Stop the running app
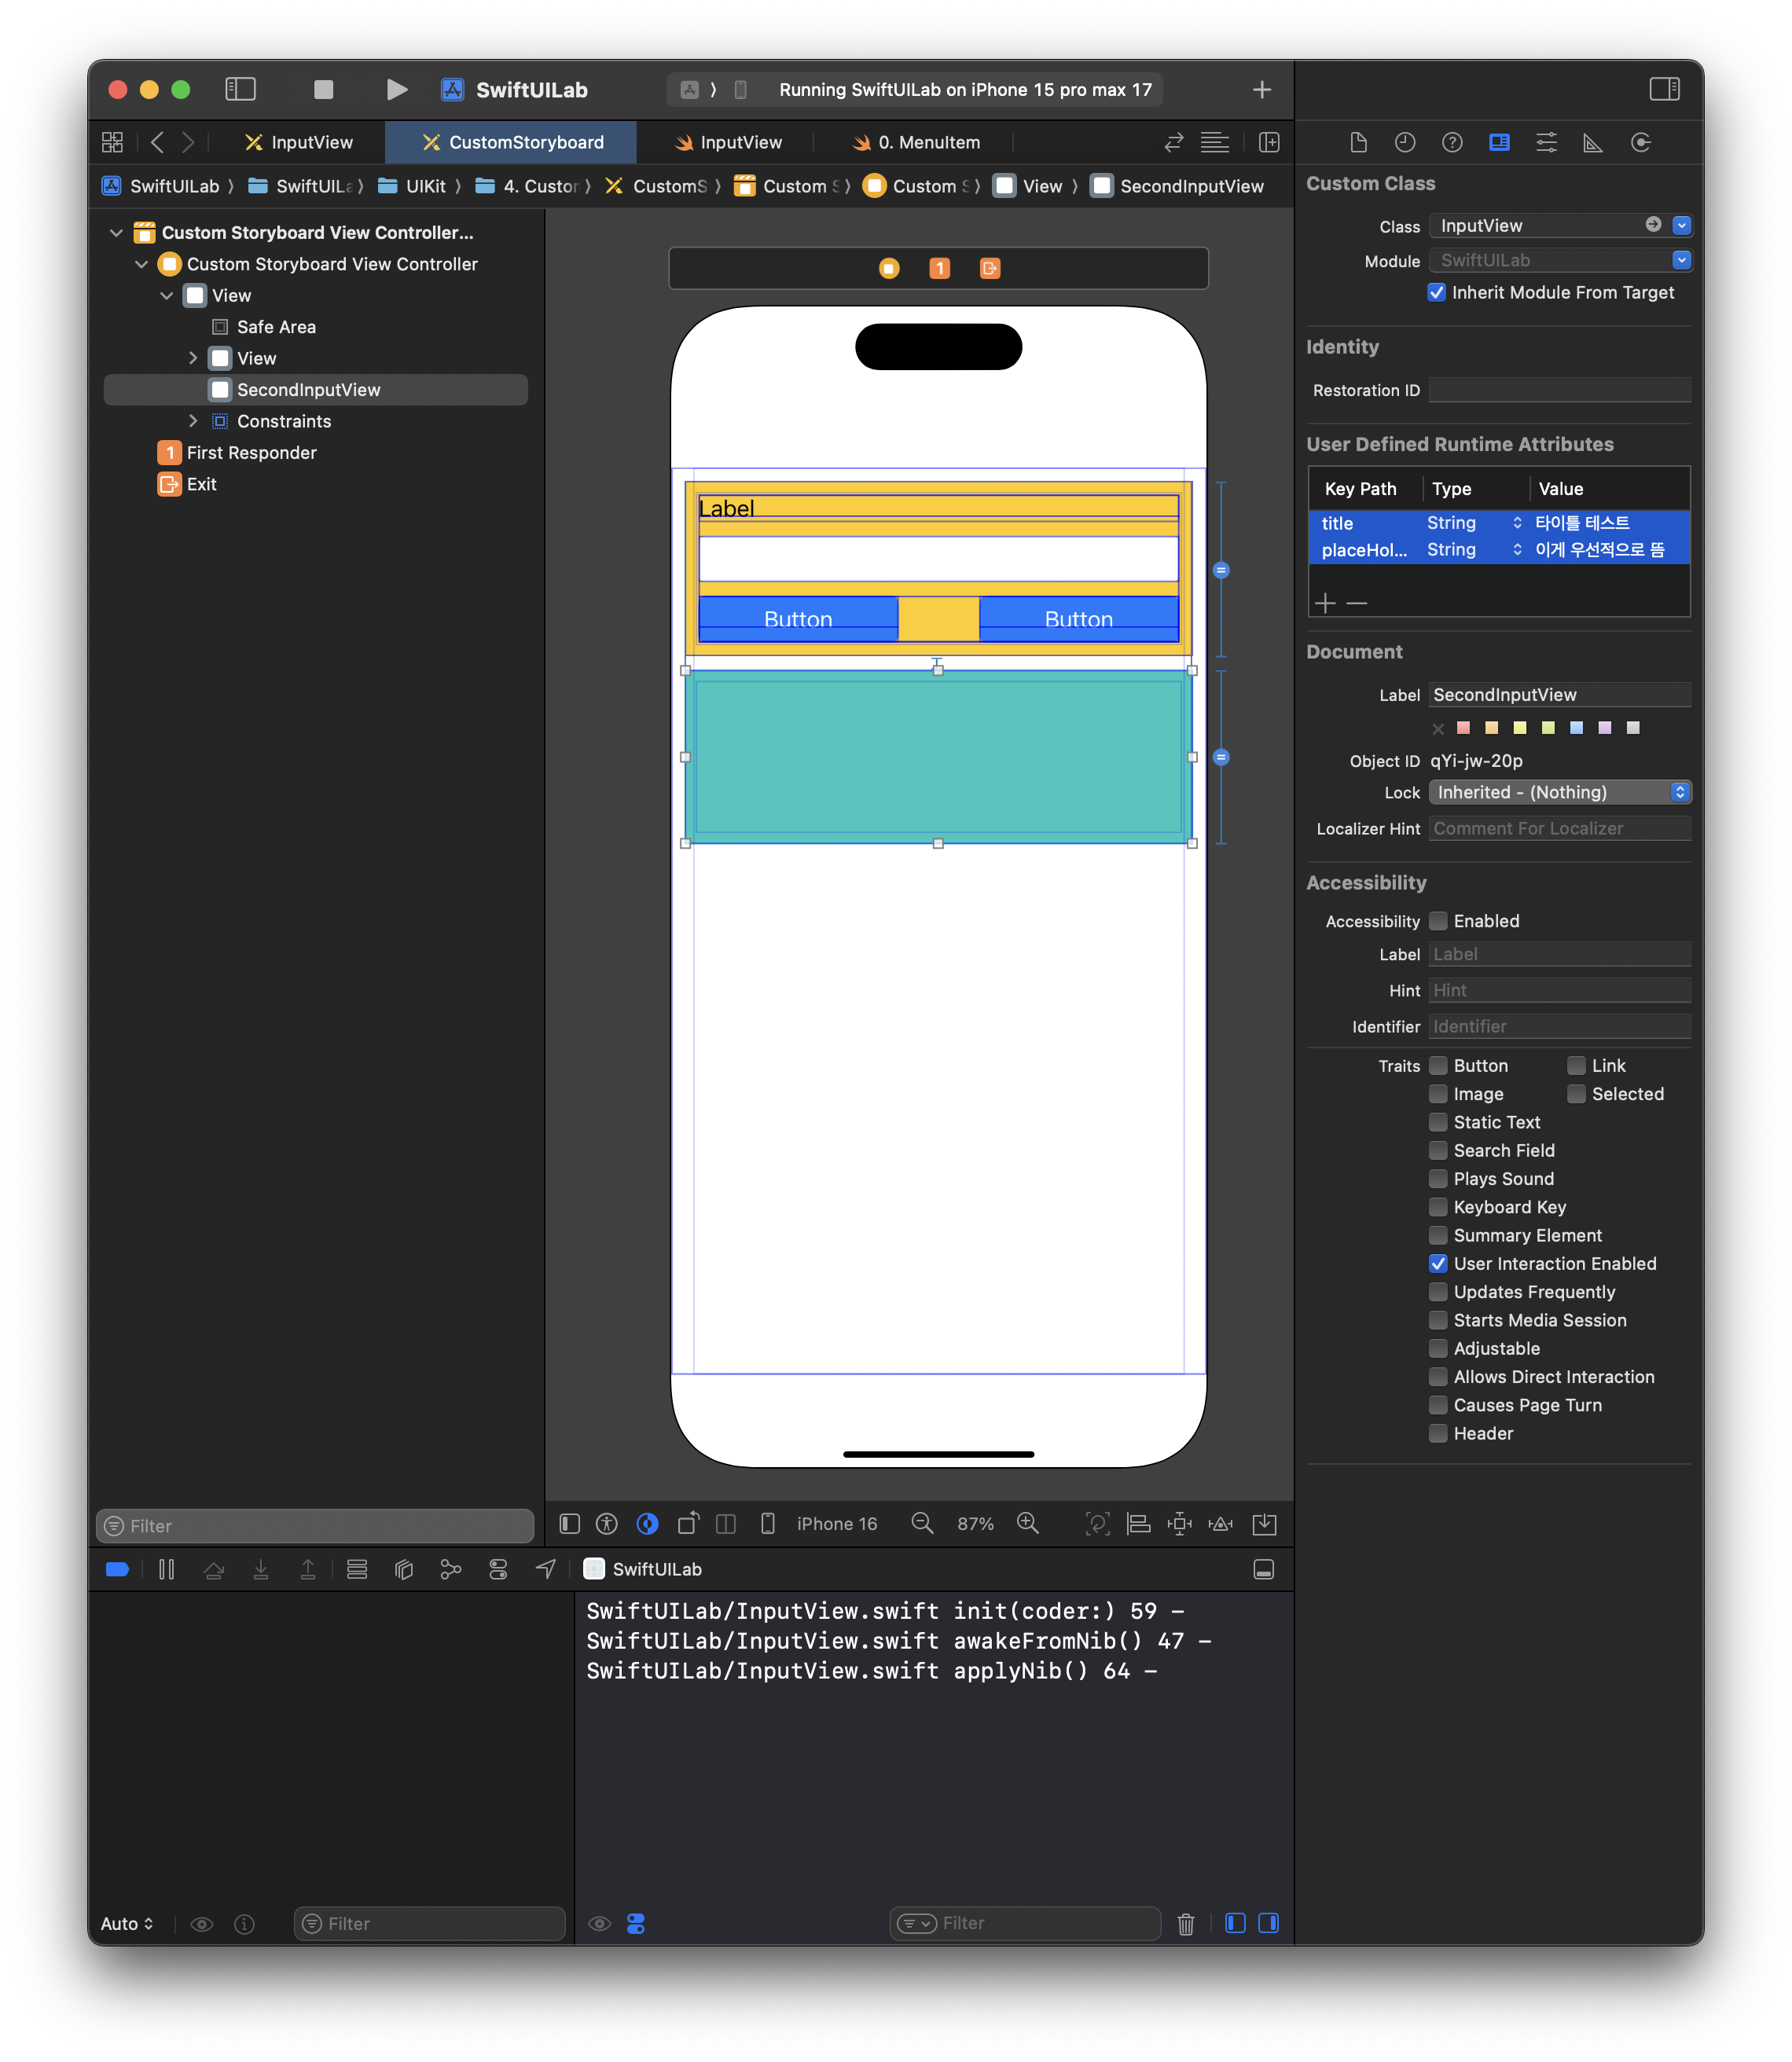Image resolution: width=1792 pixels, height=2062 pixels. [323, 90]
